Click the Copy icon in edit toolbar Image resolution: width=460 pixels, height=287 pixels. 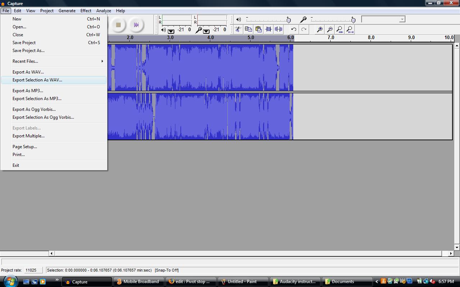tap(248, 29)
